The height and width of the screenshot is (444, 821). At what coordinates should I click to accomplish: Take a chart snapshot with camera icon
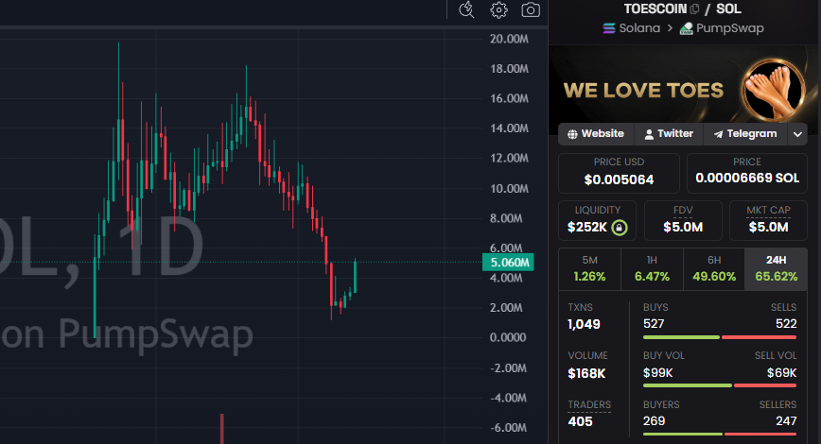[x=531, y=10]
